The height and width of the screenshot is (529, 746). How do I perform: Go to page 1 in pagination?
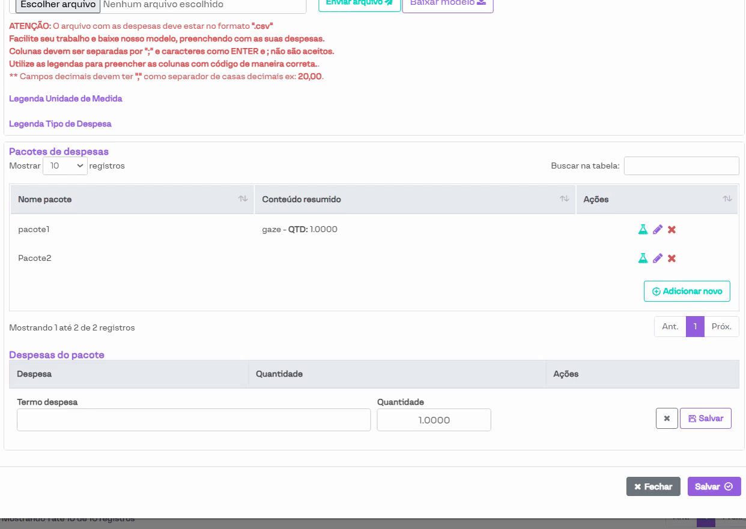(x=695, y=327)
